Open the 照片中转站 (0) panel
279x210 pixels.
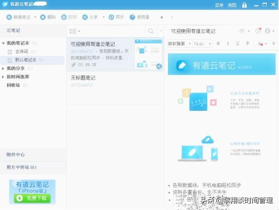click(33, 167)
